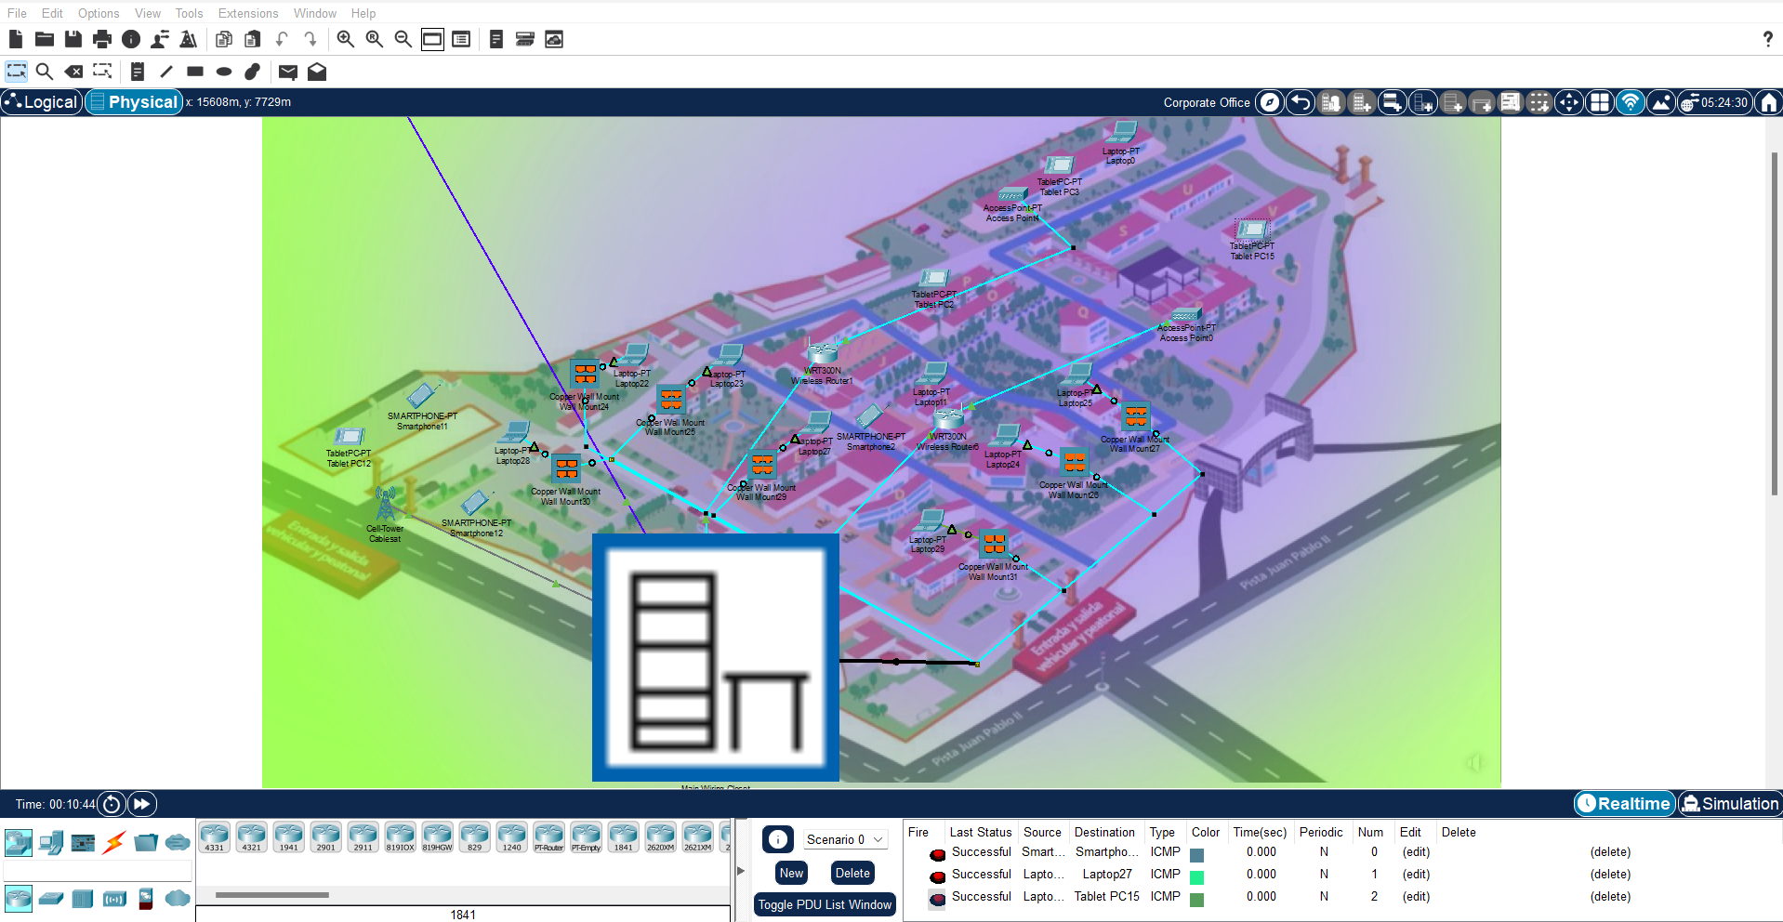The image size is (1783, 922).
Task: Open the Edit menu
Action: click(x=52, y=13)
